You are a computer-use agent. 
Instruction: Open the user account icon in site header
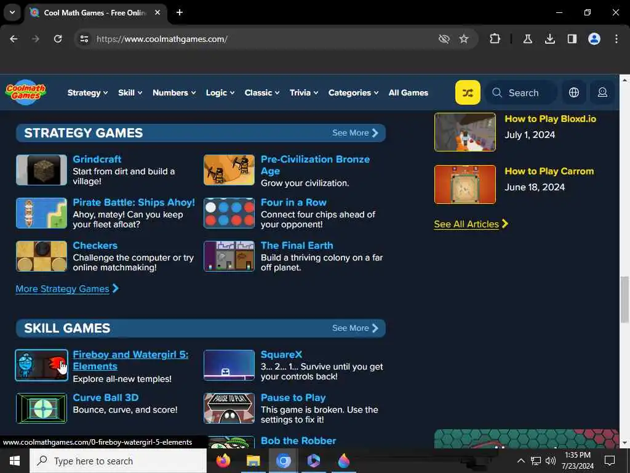[x=602, y=92]
